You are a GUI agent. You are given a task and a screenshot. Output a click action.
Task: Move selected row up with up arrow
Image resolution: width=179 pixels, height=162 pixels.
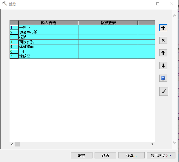tap(163, 53)
